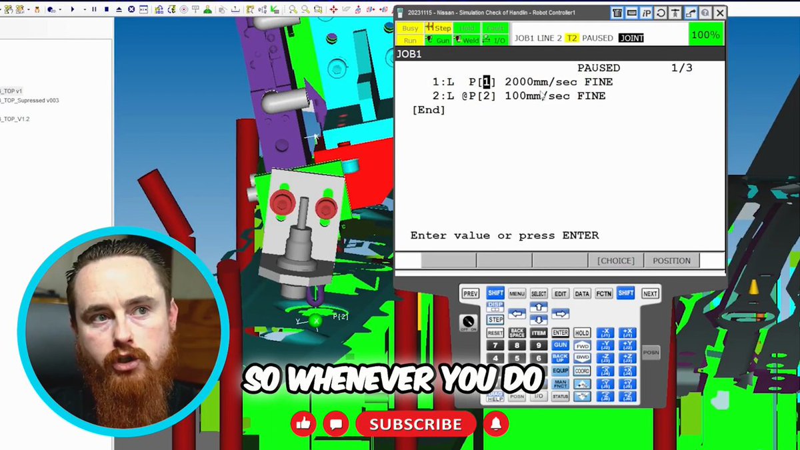The height and width of the screenshot is (450, 800).
Task: Click the BWD pendant key
Action: (x=582, y=358)
